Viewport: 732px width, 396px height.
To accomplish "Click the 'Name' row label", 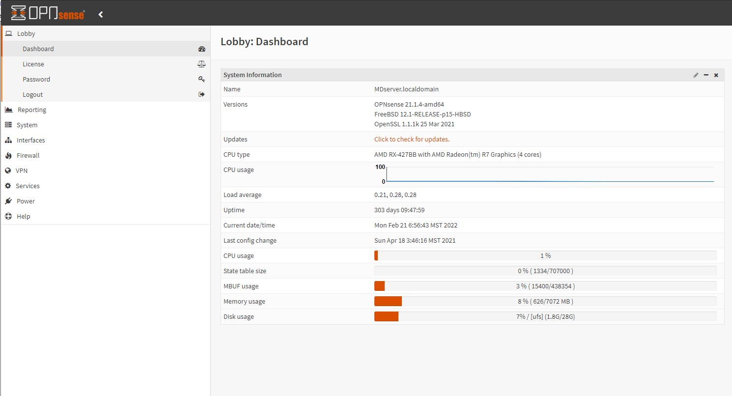I will (232, 89).
